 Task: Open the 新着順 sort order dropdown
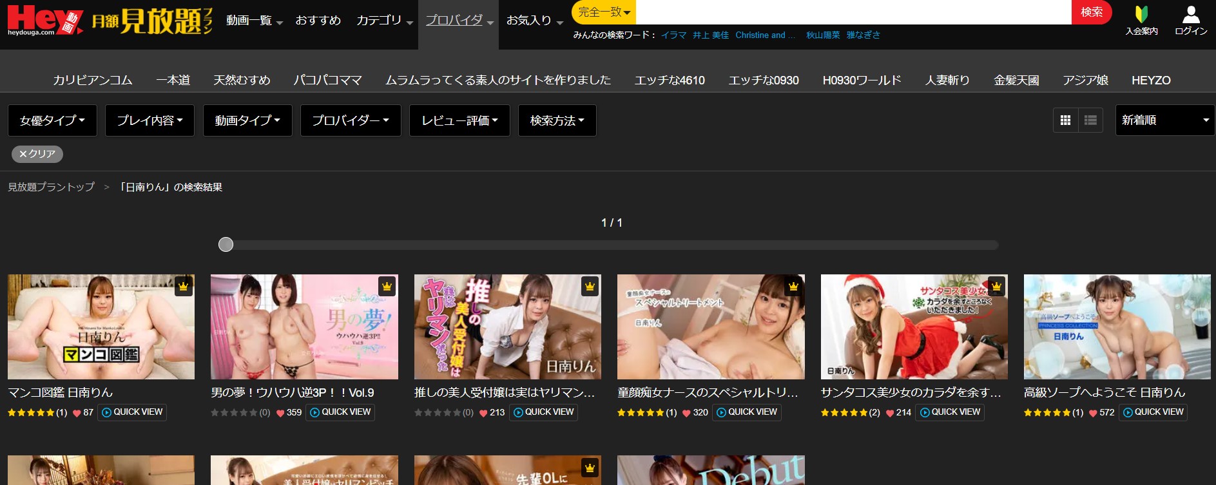(x=1165, y=120)
